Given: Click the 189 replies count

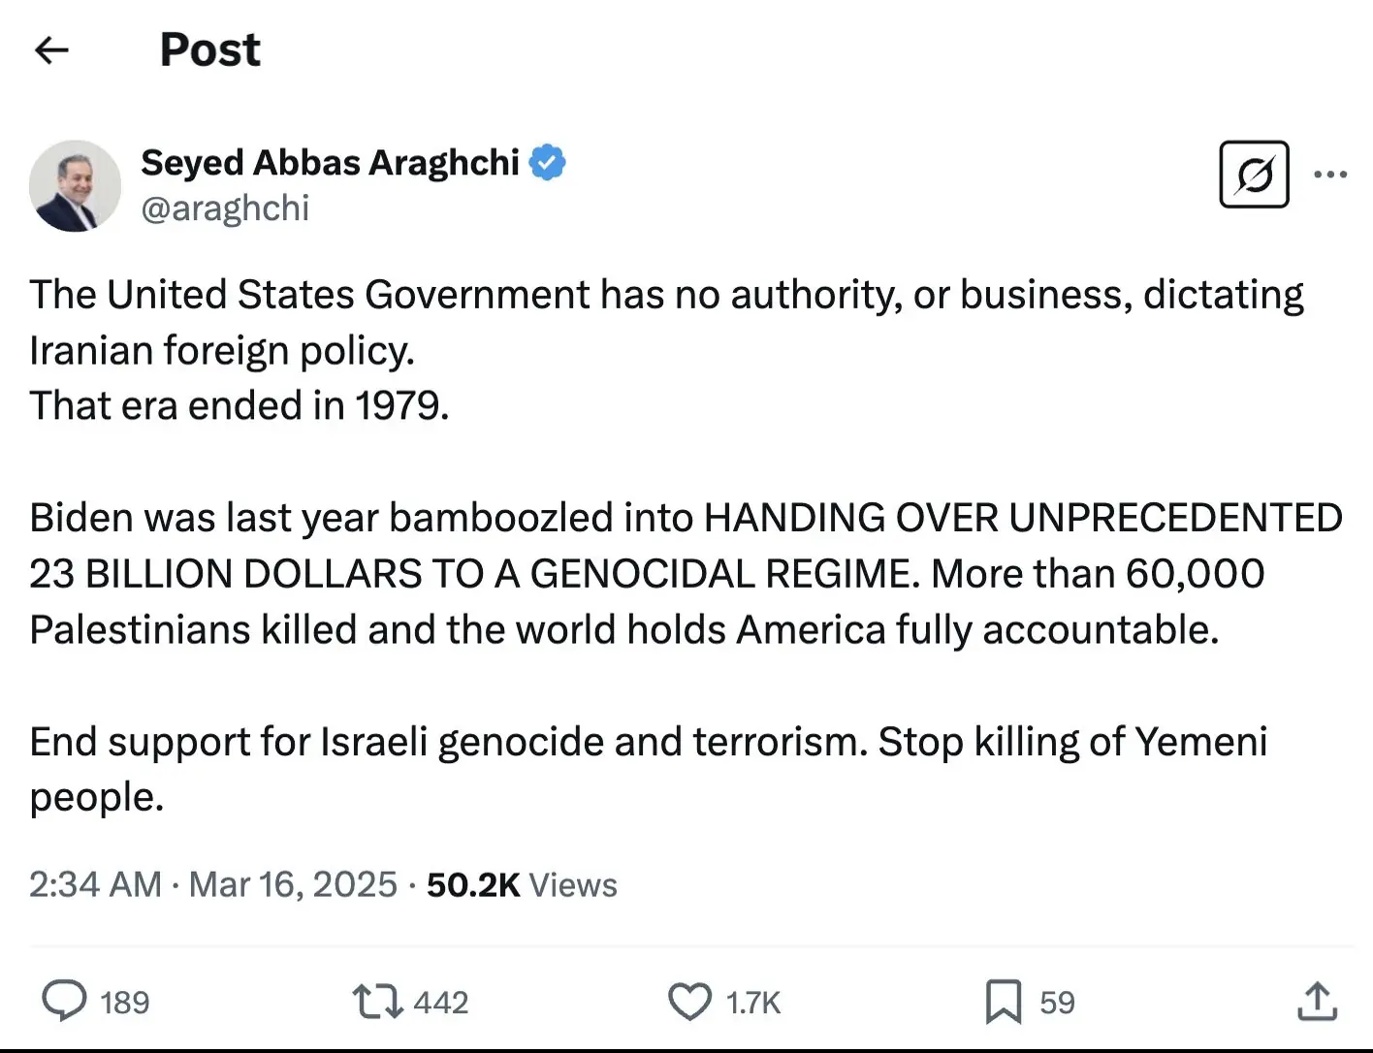Looking at the screenshot, I should coord(124,1002).
